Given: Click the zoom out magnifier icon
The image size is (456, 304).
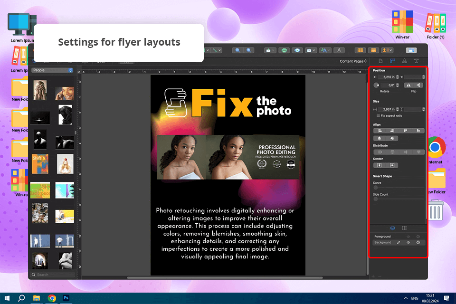Looking at the screenshot, I should tap(237, 50).
